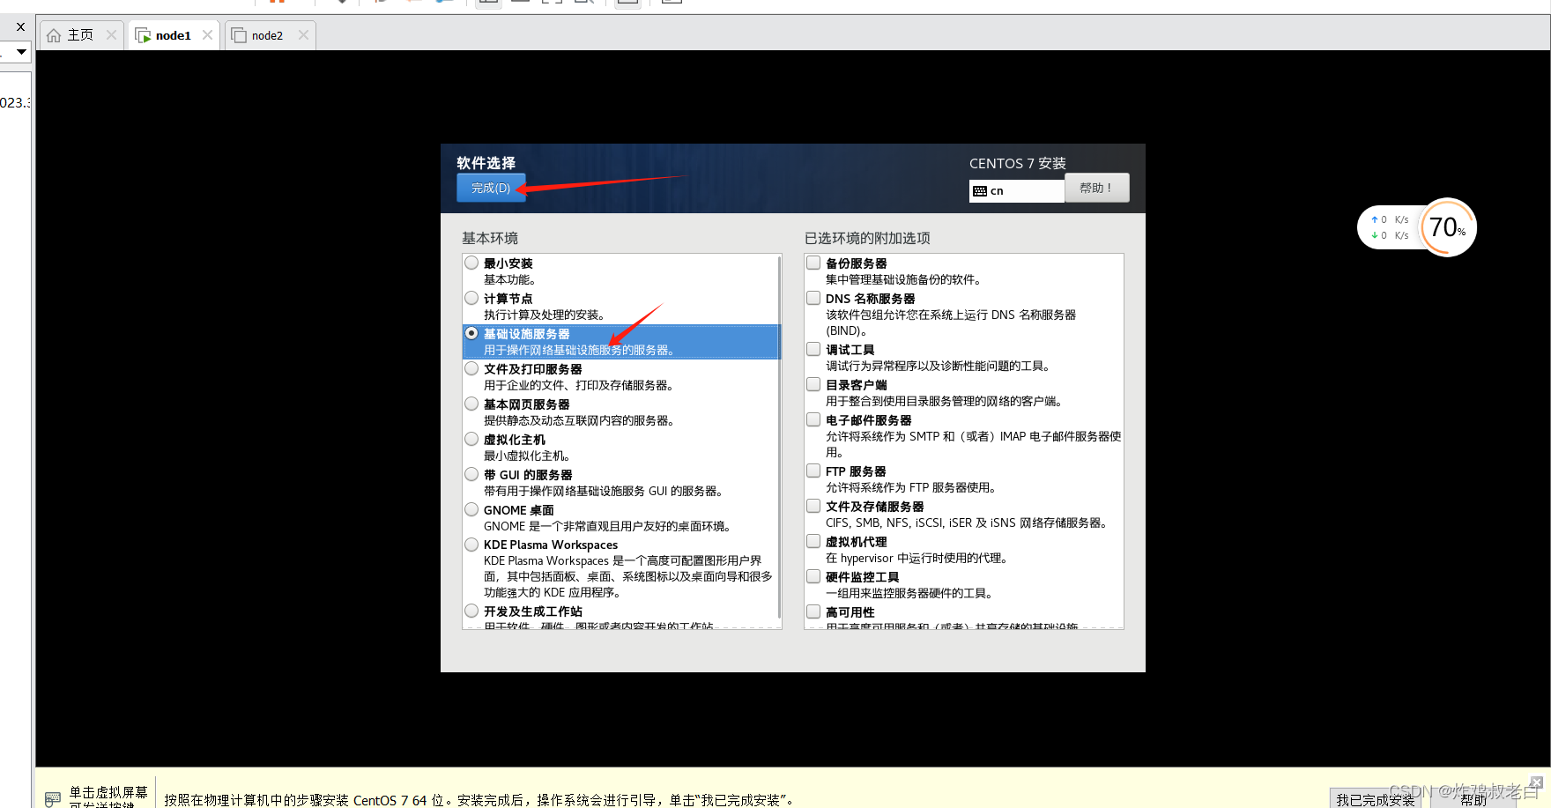Switch to the 主页 tab
This screenshot has height=808, width=1551.
[x=80, y=35]
